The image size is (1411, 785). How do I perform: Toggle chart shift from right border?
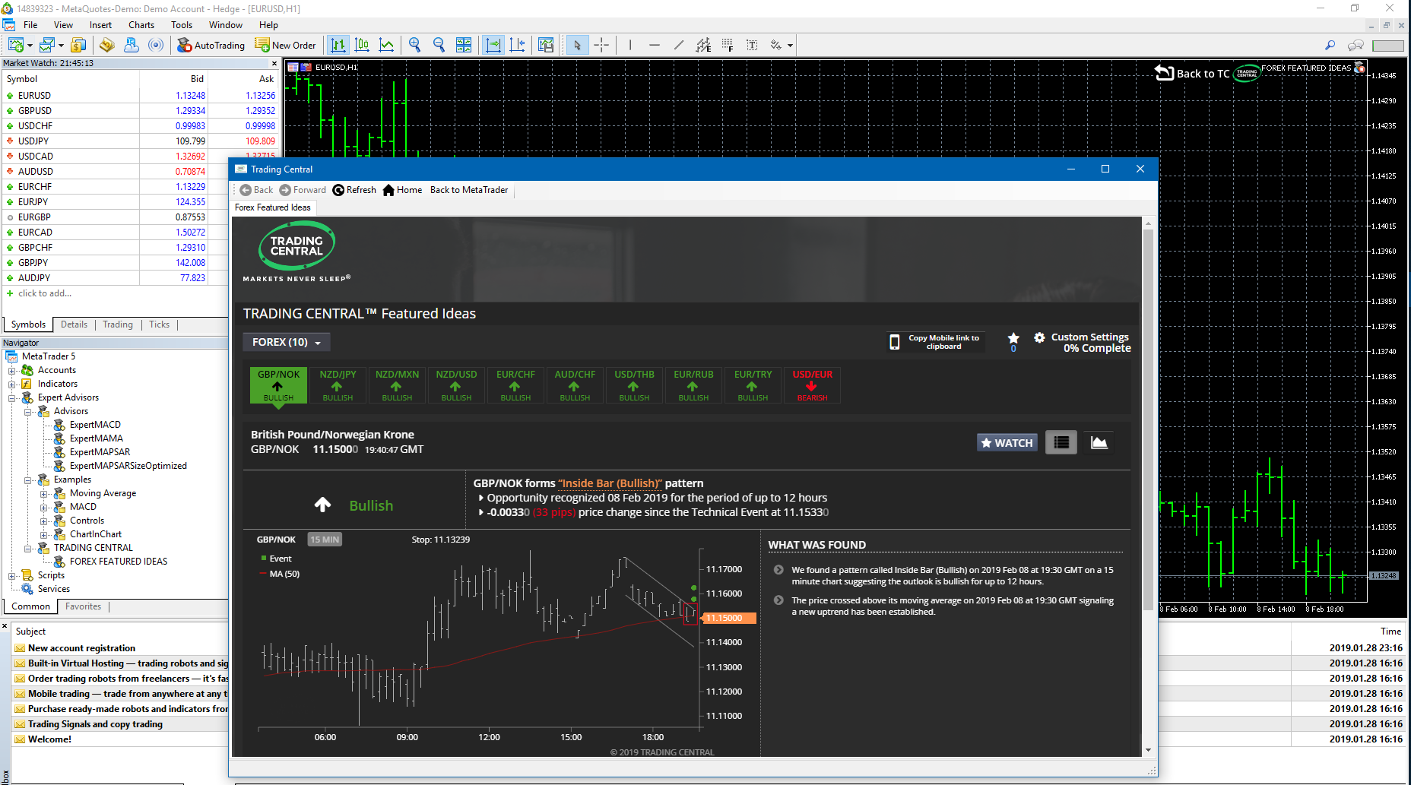pyautogui.click(x=518, y=46)
